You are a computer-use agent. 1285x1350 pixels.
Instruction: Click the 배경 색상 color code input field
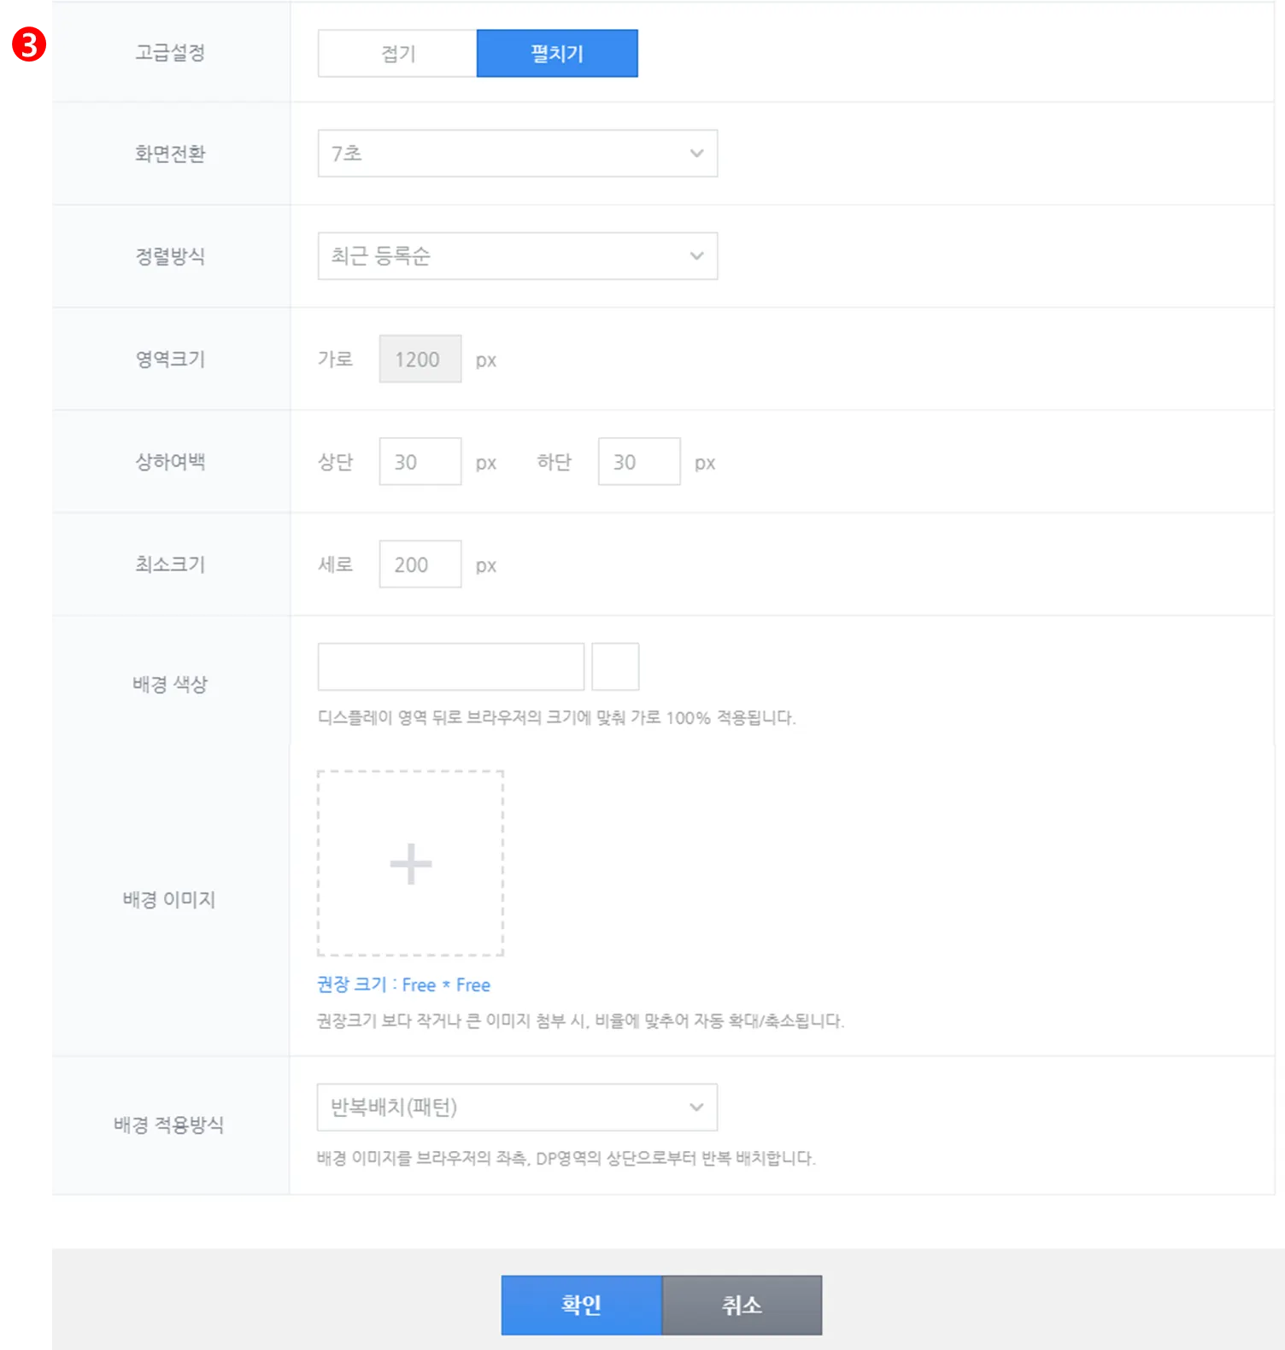click(451, 667)
